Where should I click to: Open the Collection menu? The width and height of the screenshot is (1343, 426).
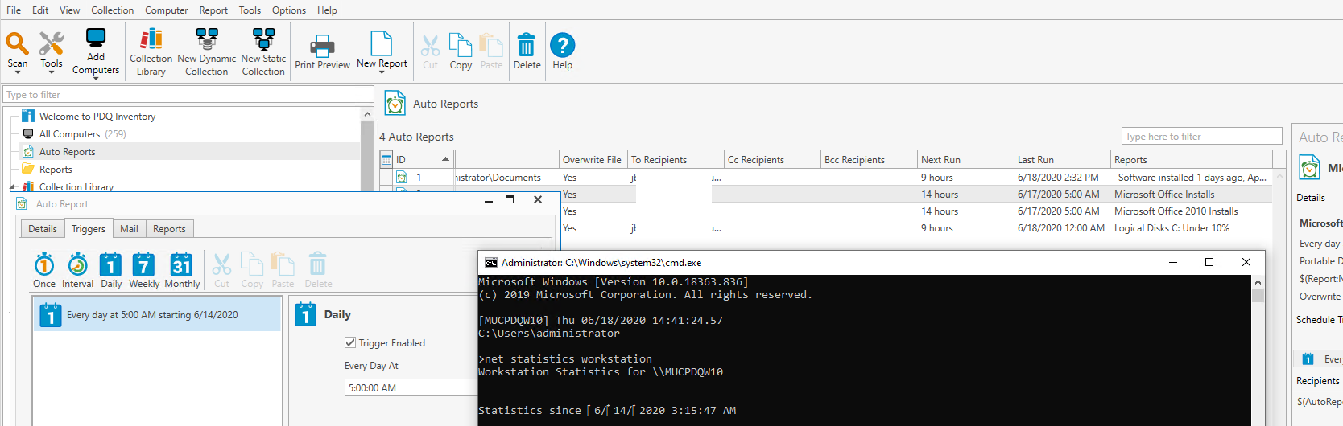coord(112,10)
